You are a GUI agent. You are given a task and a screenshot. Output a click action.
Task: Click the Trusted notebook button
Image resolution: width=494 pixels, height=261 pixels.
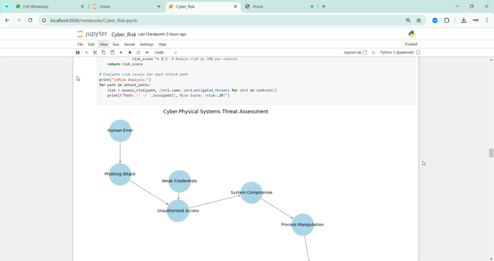point(411,44)
